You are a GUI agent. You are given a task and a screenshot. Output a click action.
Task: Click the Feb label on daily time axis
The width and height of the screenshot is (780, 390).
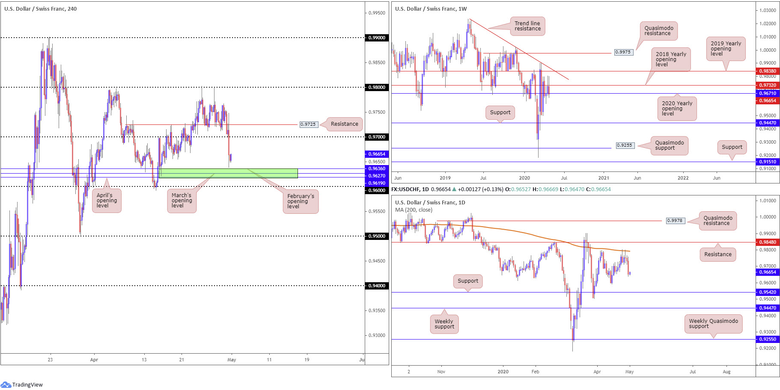point(535,372)
